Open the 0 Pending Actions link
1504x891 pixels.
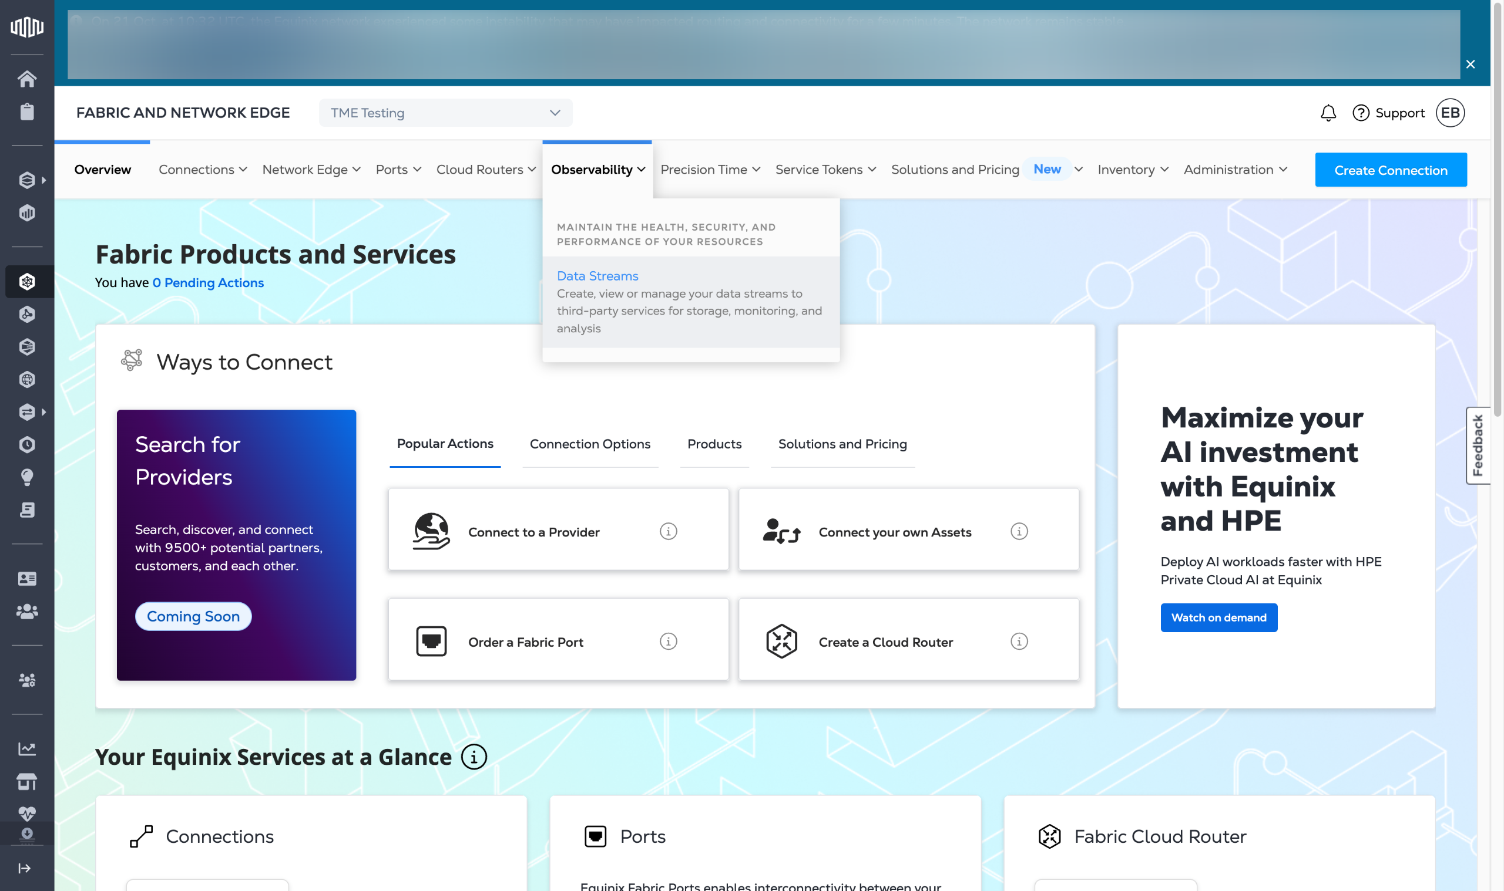208,283
